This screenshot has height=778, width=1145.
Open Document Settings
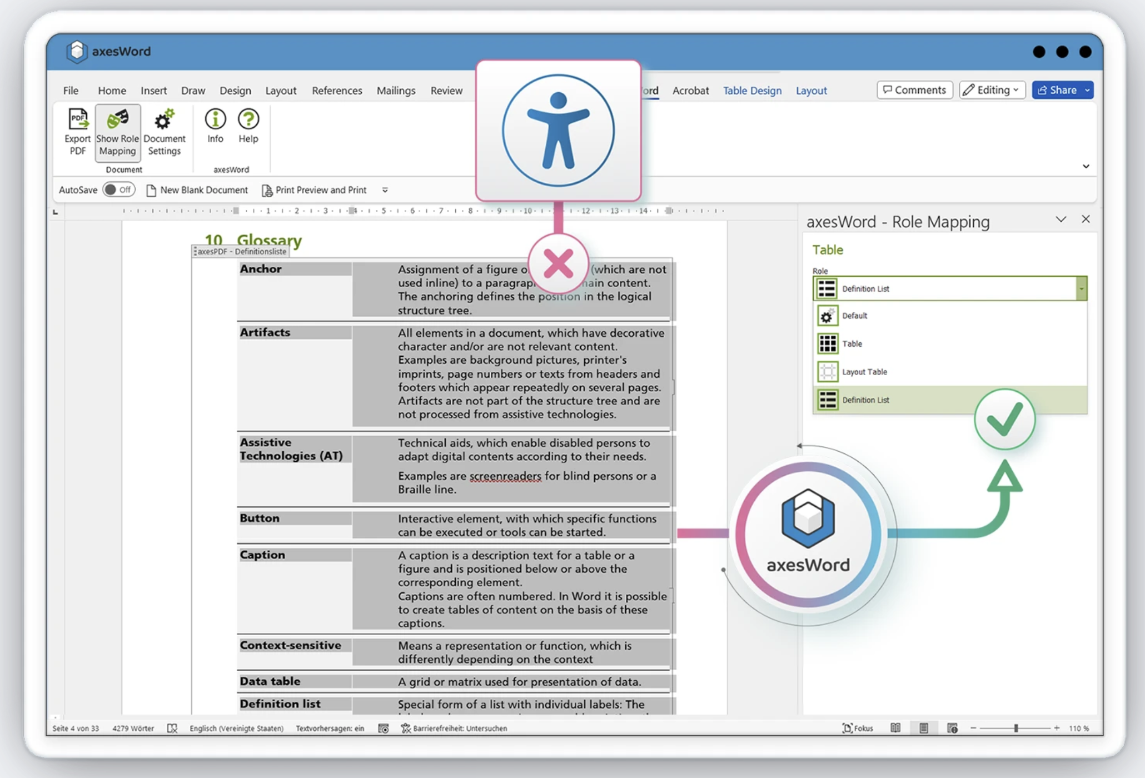(x=164, y=132)
